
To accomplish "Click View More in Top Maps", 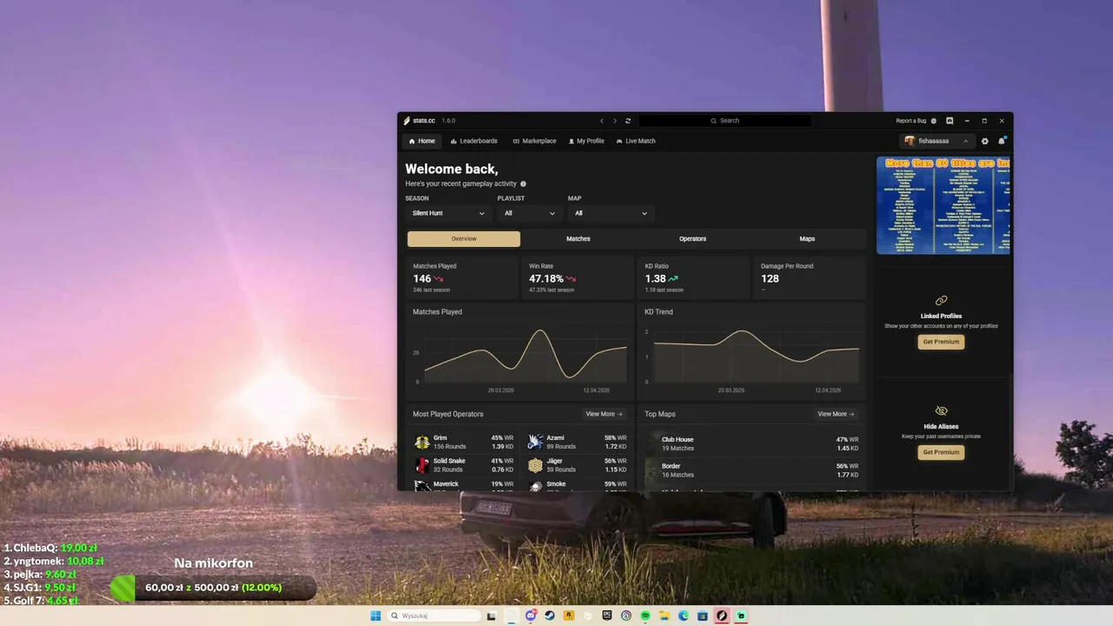I will 836,415.
